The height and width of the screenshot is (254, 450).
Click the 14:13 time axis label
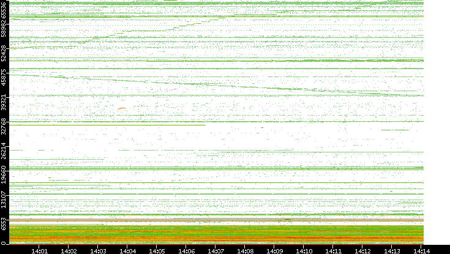[392, 250]
